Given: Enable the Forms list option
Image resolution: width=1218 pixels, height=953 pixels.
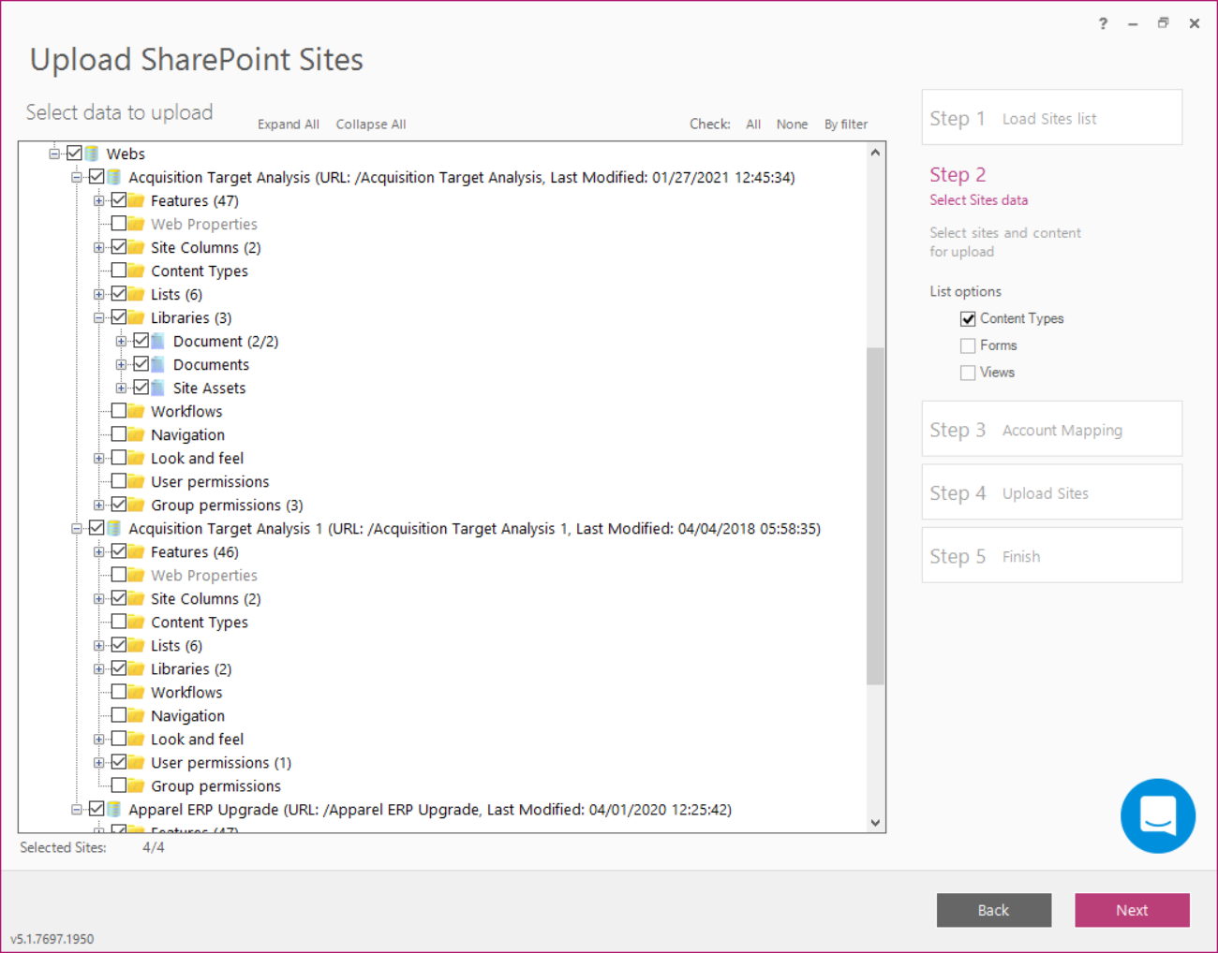Looking at the screenshot, I should tap(968, 345).
